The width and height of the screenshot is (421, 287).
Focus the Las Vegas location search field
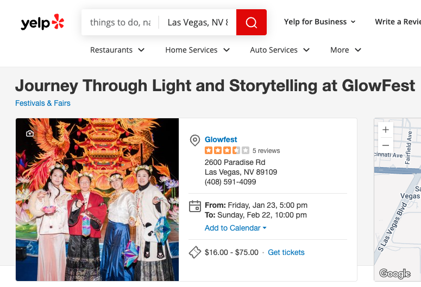tap(198, 22)
